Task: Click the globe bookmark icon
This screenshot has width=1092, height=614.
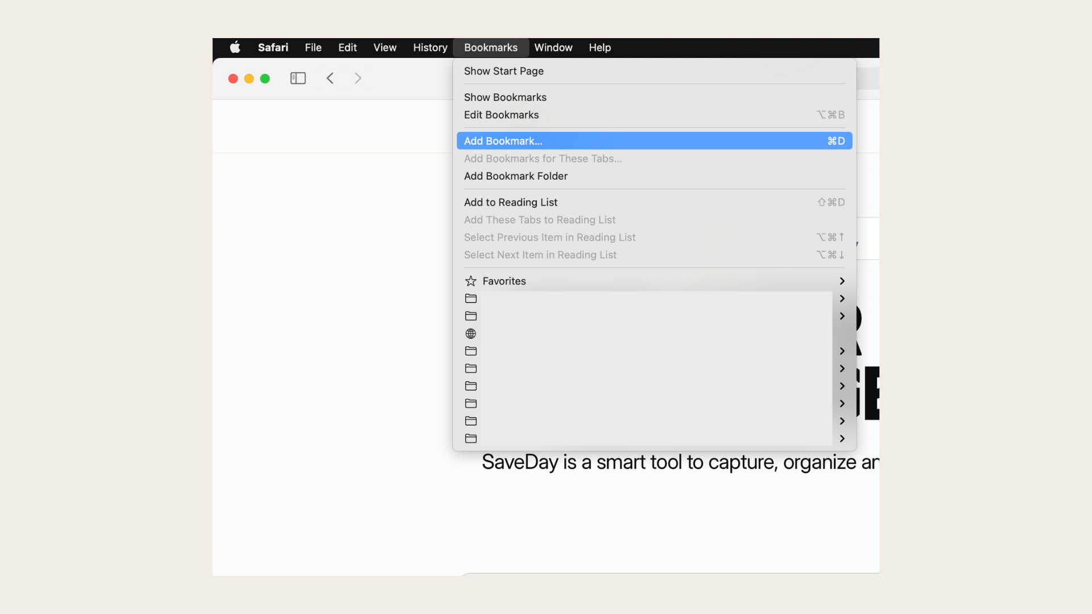Action: (471, 334)
